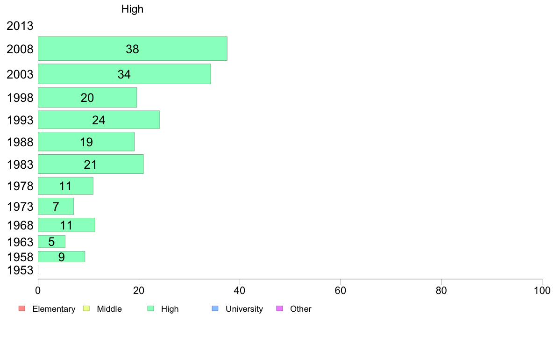Click the 1963 bar labeled 5
Viewport: 555px width, 344px height.
point(51,242)
